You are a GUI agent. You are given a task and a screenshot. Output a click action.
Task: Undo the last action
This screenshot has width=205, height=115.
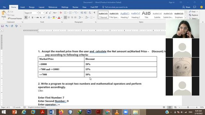6,26
